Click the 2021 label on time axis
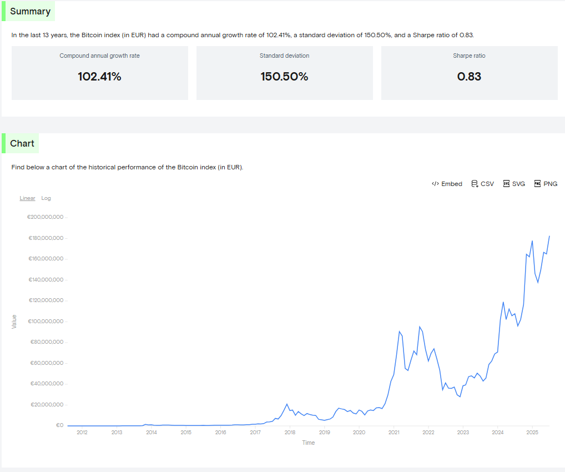The height and width of the screenshot is (472, 565). pyautogui.click(x=394, y=432)
